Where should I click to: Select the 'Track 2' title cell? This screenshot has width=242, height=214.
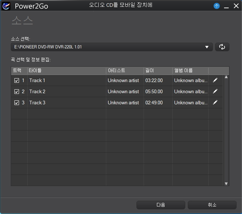pyautogui.click(x=67, y=91)
